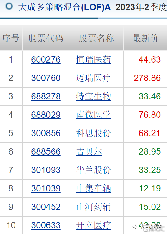This screenshot has width=167, height=234.
Task: Open the 大成多策略混合(LOF)A fund link
Action: [64, 7]
